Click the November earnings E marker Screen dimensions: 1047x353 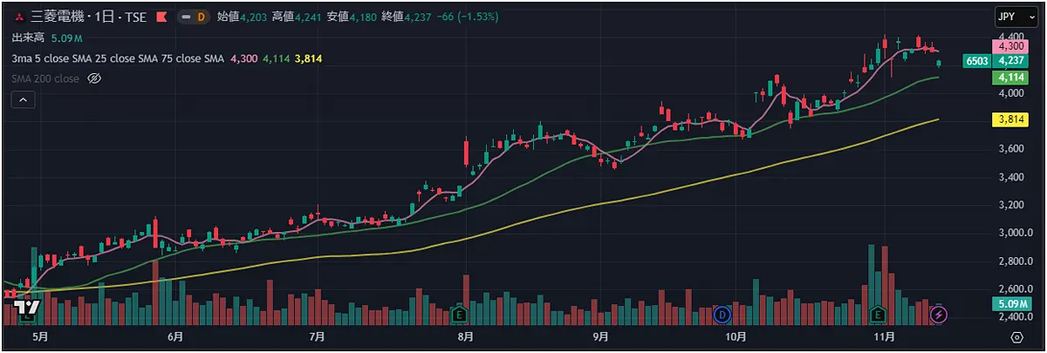coord(879,313)
